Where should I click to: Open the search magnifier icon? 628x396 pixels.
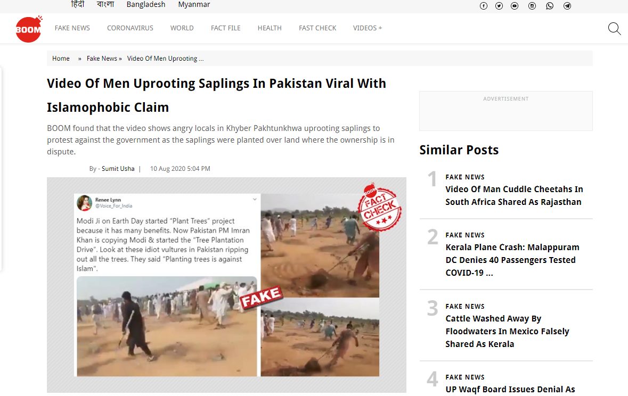point(614,28)
